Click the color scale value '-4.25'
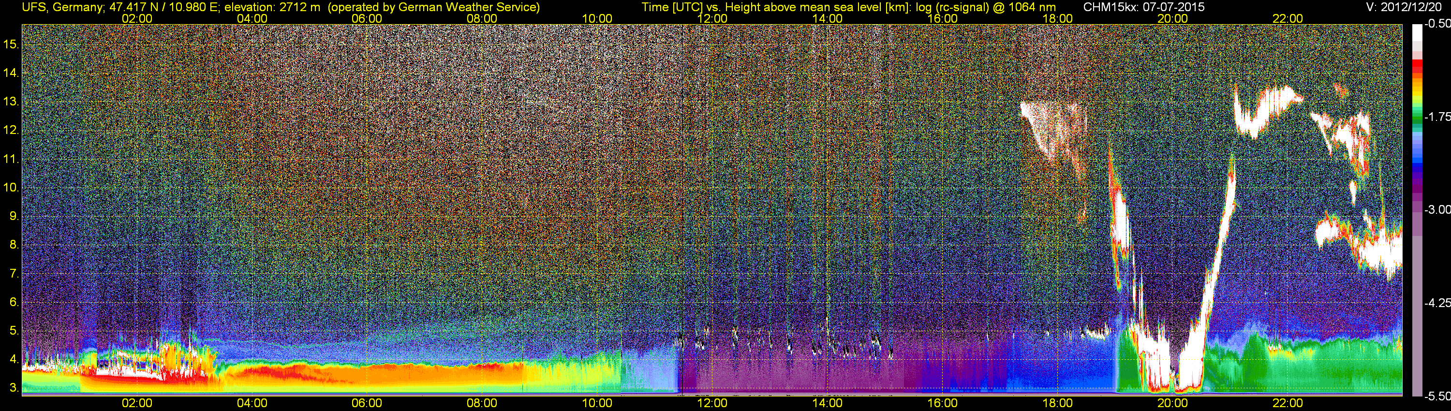 point(1437,303)
